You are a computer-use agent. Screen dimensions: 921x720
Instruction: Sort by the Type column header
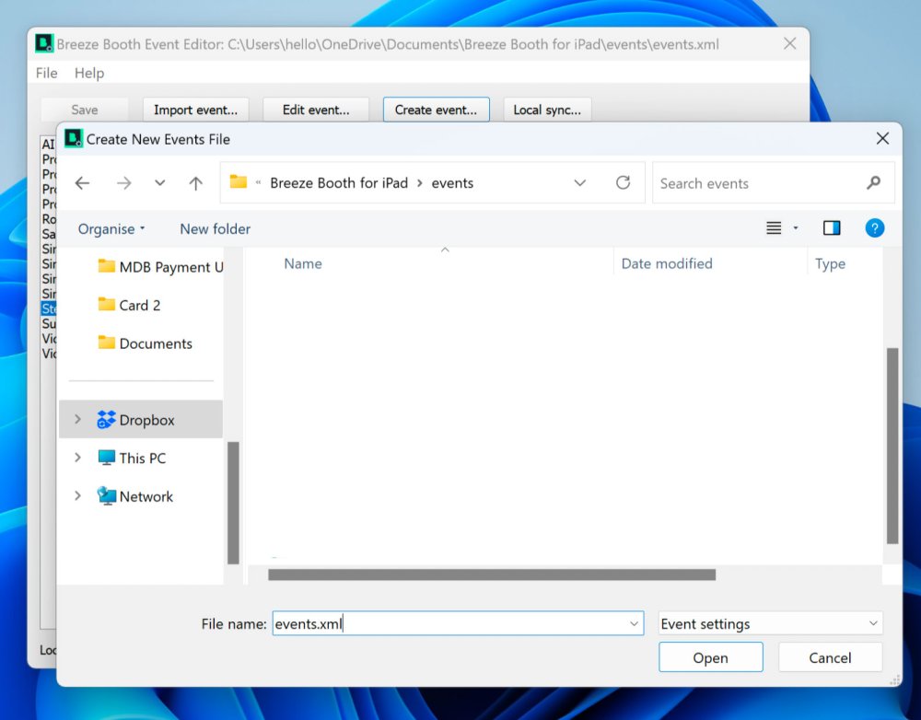830,263
